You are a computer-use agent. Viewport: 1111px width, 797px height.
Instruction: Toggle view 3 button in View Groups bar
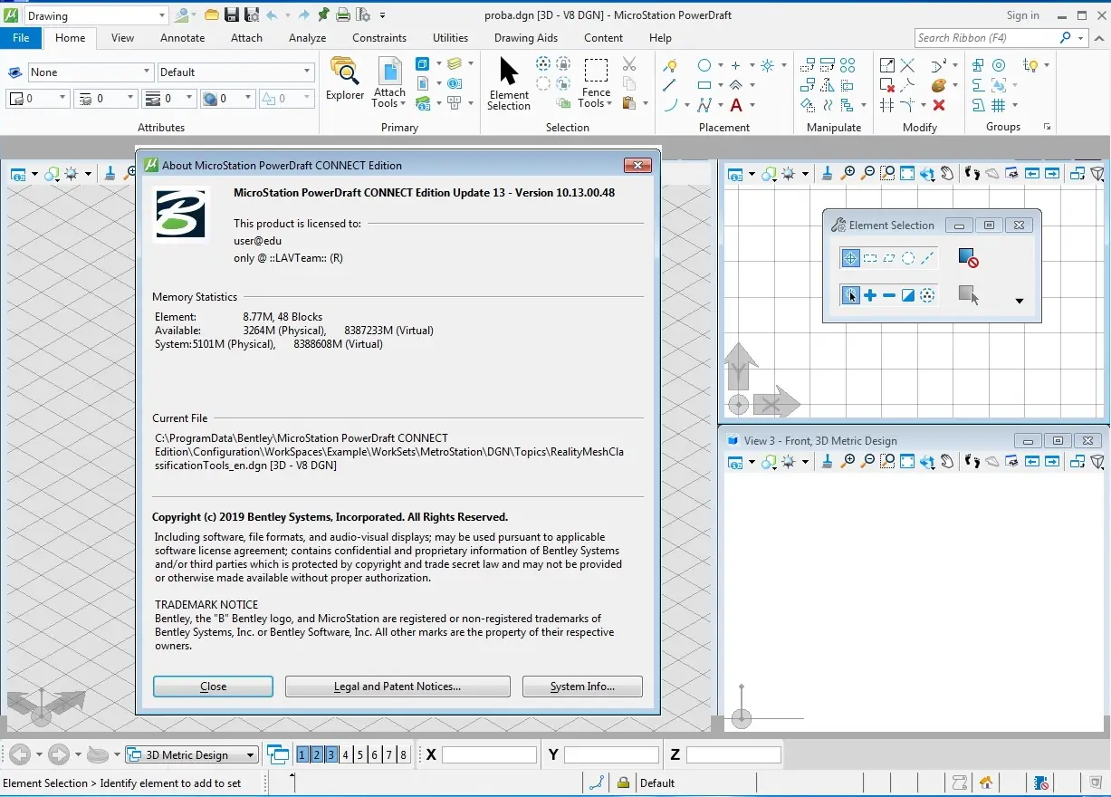(331, 754)
